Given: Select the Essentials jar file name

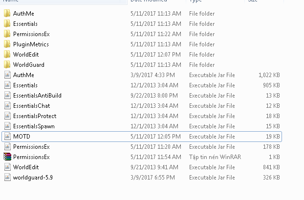Looking at the screenshot, I should (x=25, y=85).
